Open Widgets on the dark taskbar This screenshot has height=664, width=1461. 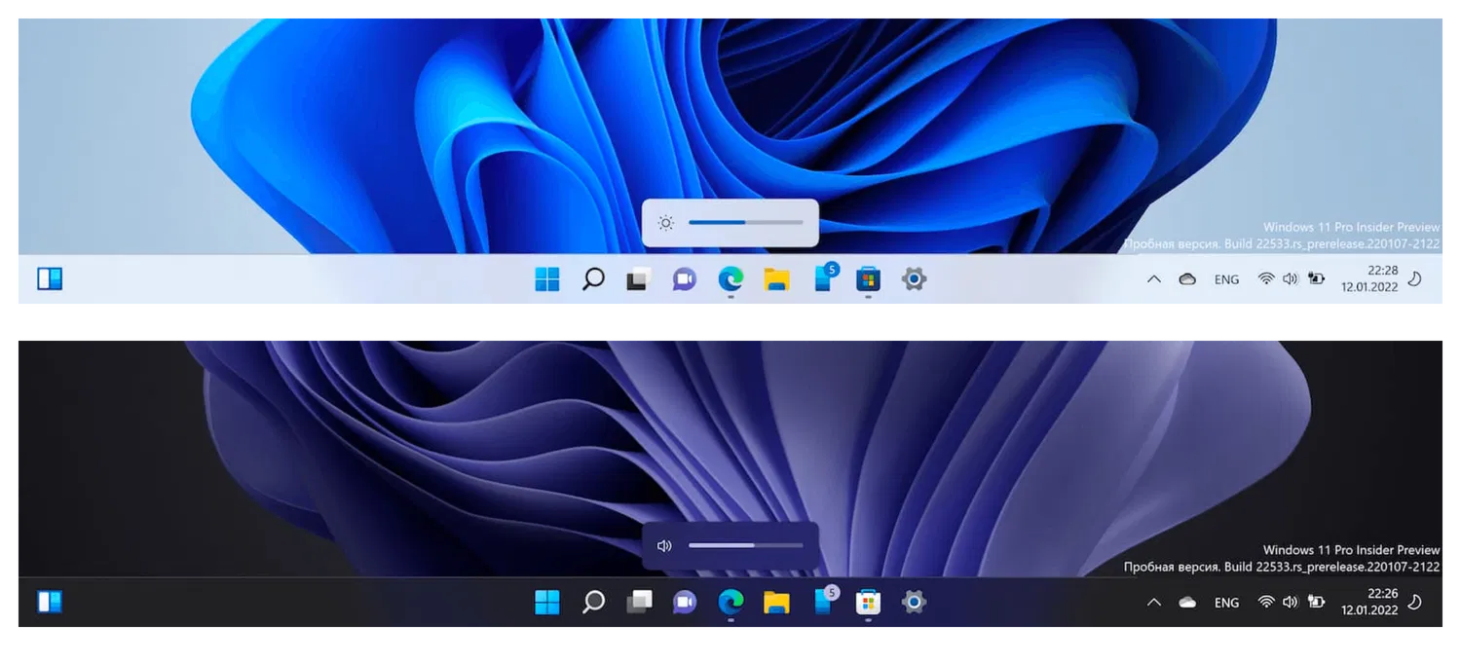(50, 603)
